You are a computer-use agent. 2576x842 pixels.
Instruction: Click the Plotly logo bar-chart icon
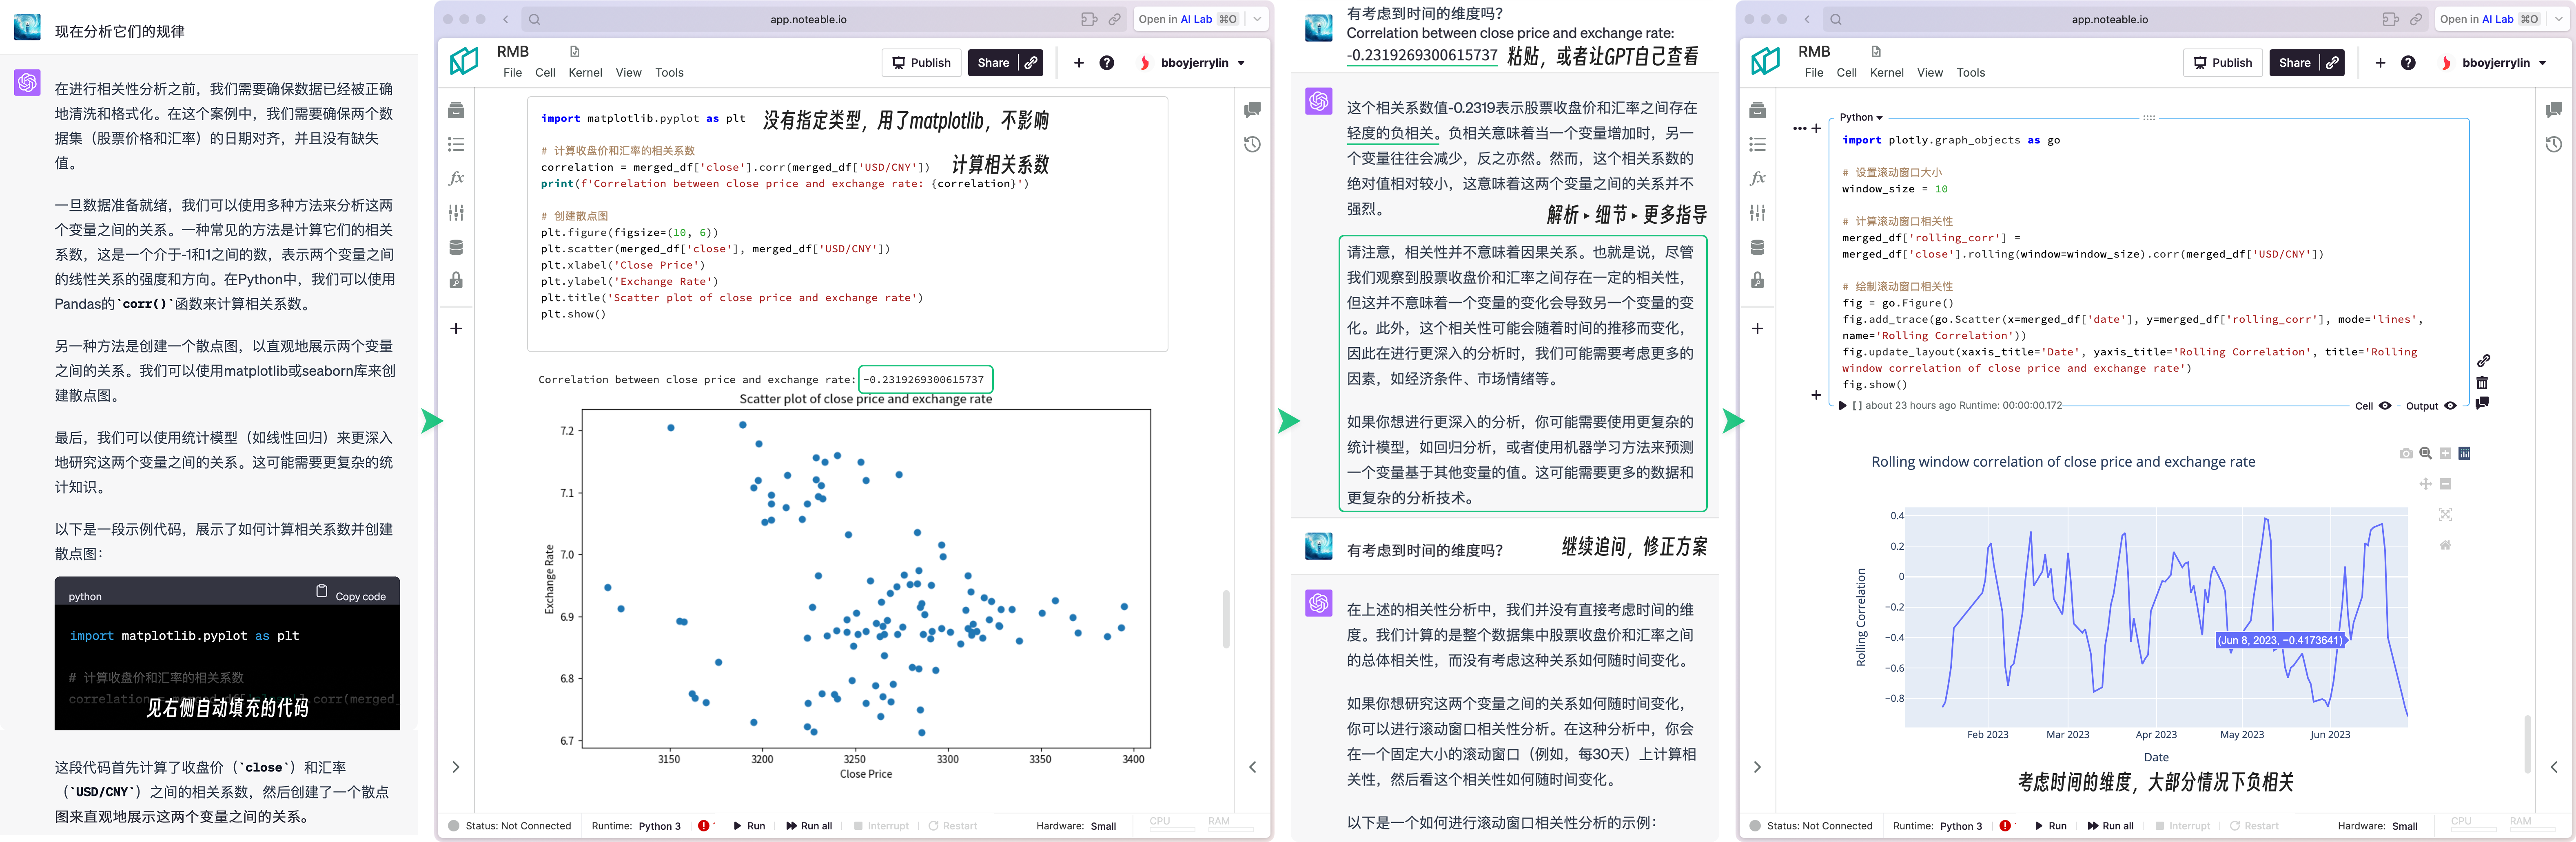click(x=2464, y=454)
